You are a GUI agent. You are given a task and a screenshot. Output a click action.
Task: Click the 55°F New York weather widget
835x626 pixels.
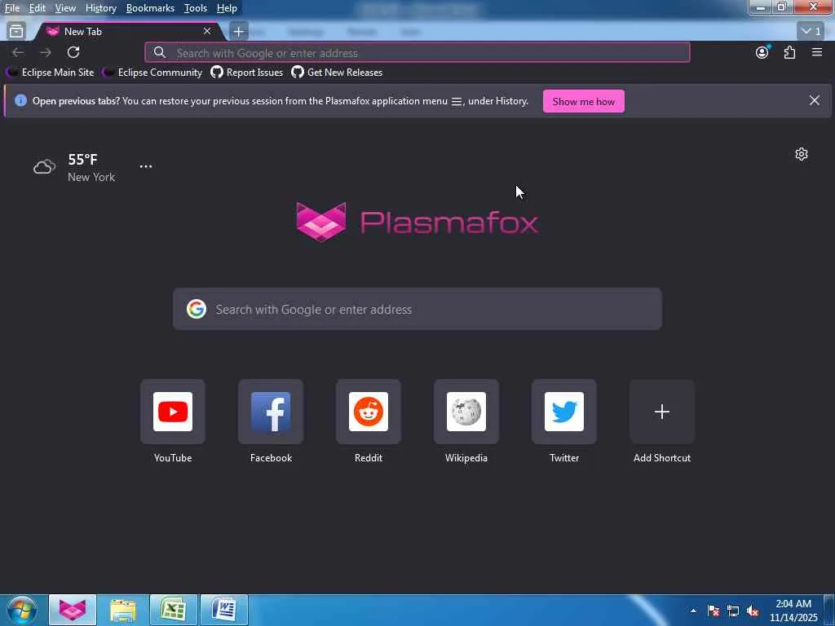coord(74,168)
